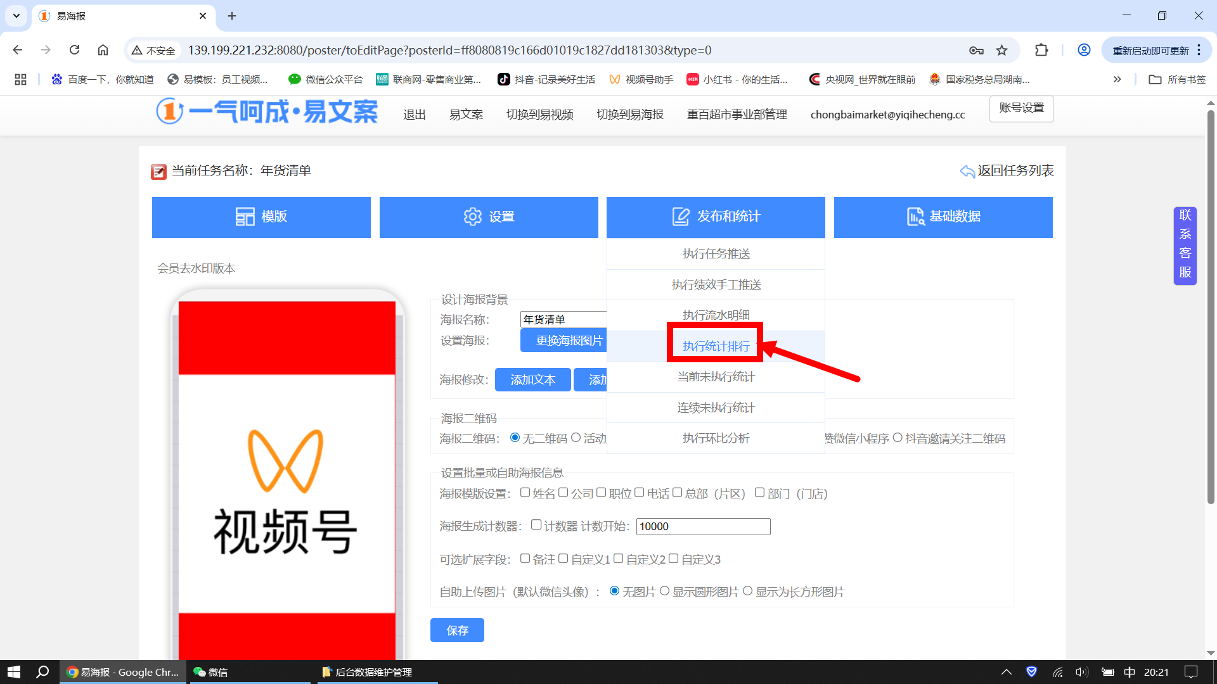
Task: Expand the tab search chevron
Action: tap(16, 16)
